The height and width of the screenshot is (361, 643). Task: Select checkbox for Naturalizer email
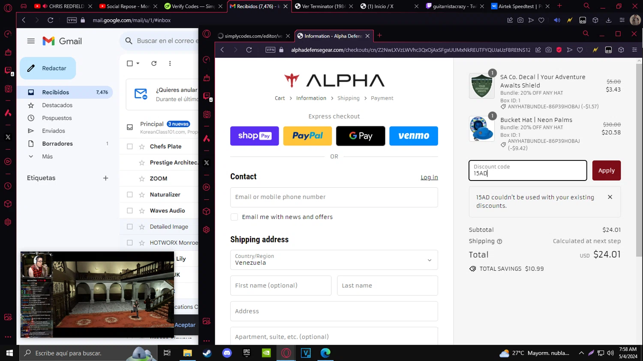[x=130, y=195]
